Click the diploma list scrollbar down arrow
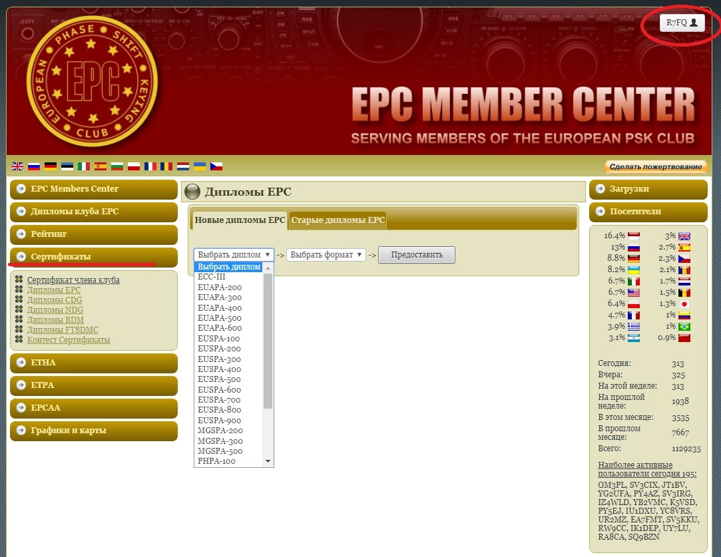 pos(268,461)
